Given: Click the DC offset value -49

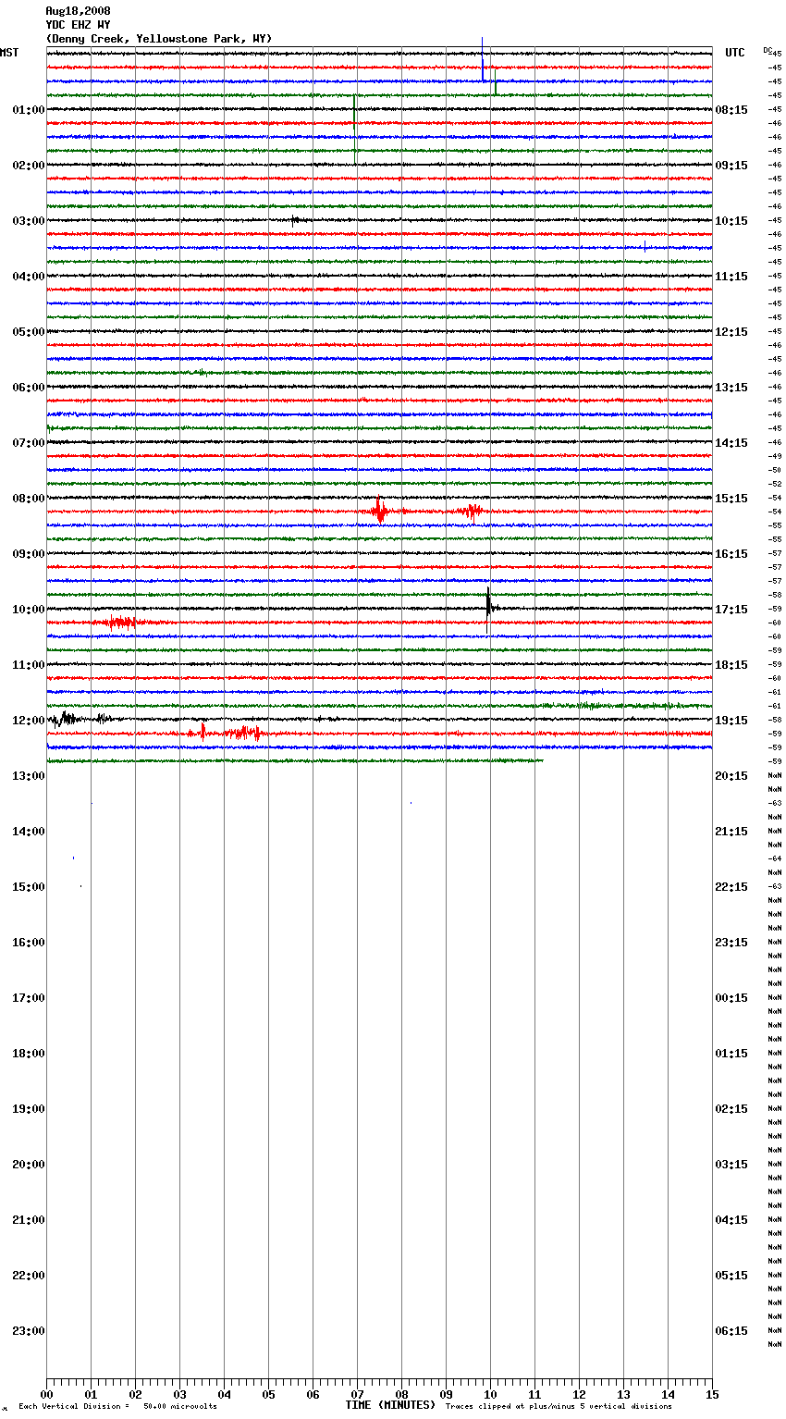Looking at the screenshot, I should pos(775,457).
